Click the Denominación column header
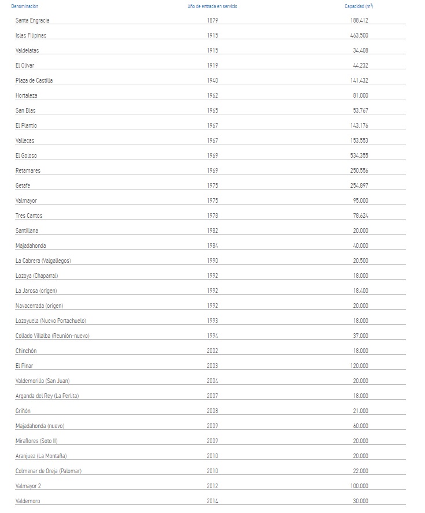 click(24, 6)
